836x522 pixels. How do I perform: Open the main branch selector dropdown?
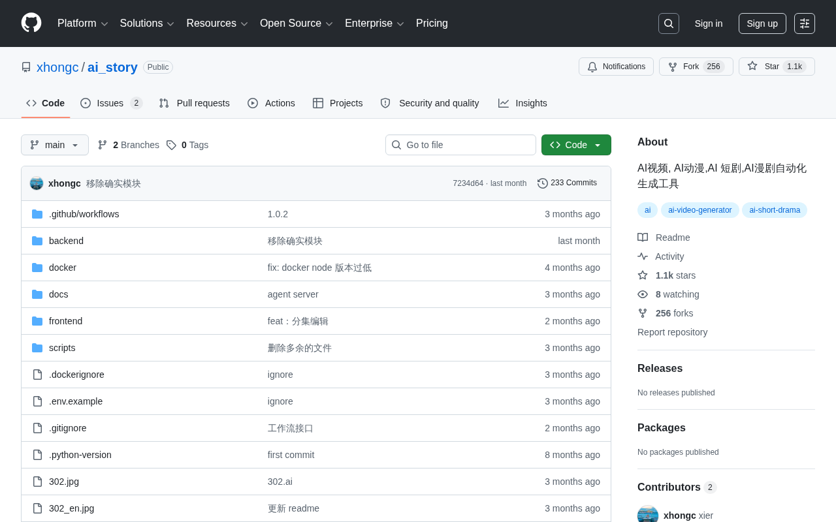coord(55,145)
